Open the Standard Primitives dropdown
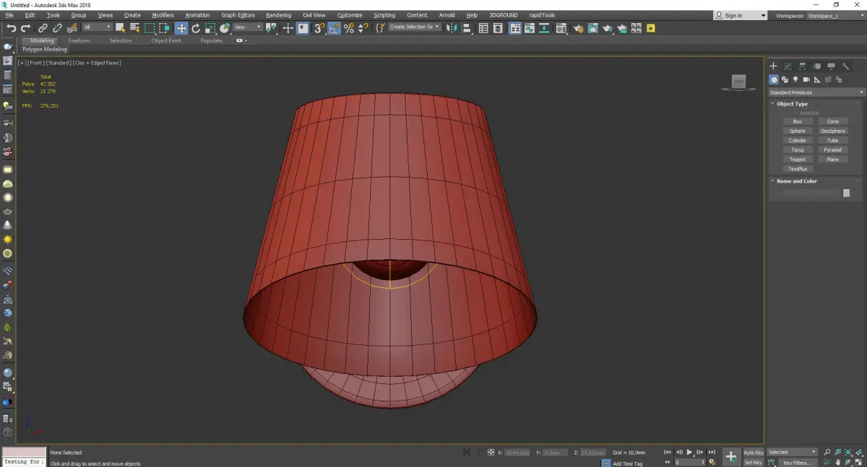867x467 pixels. click(816, 92)
